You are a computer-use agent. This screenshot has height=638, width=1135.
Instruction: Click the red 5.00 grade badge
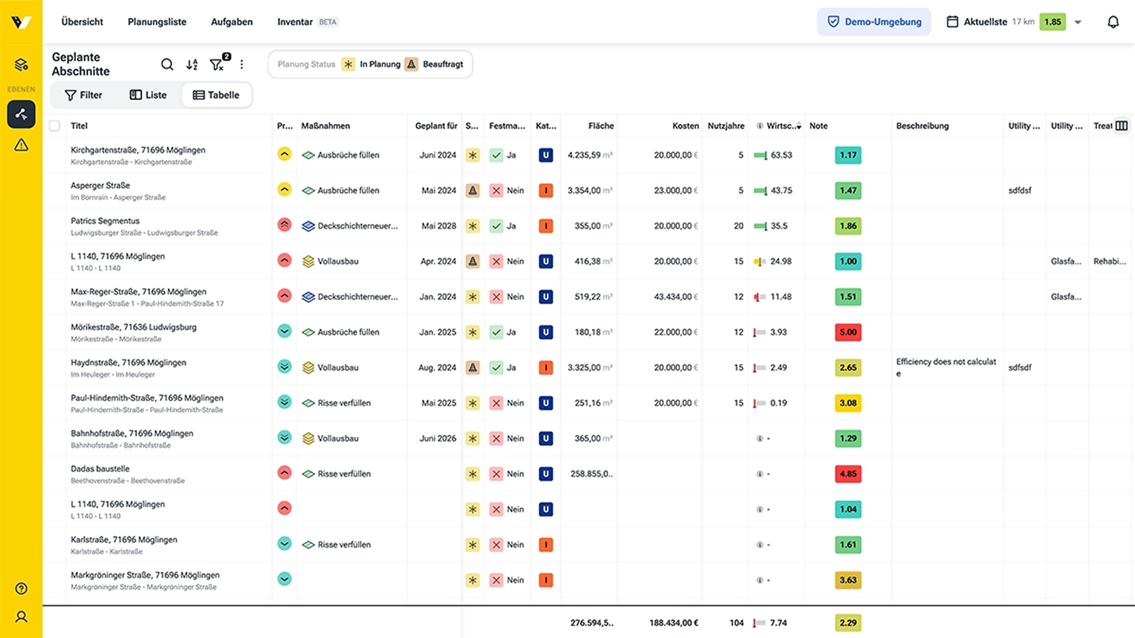tap(847, 333)
